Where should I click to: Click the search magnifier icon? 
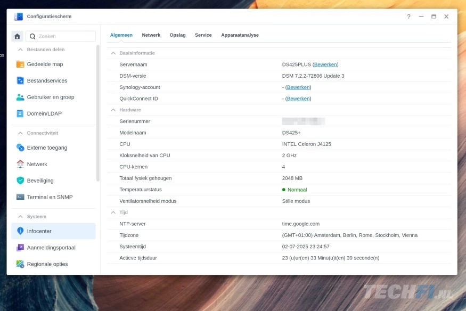32,36
